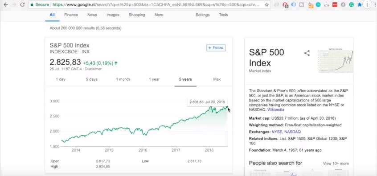Click the red square extension icon

tap(335, 4)
